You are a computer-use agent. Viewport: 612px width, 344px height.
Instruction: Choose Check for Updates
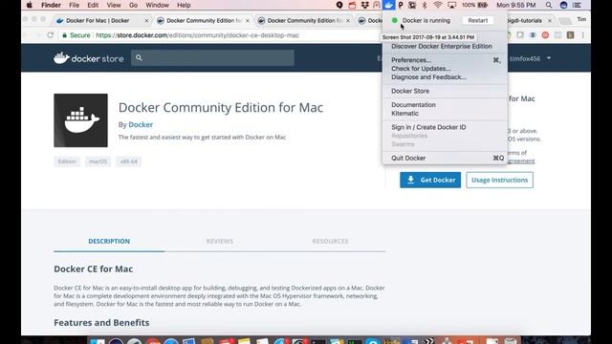[x=421, y=69]
